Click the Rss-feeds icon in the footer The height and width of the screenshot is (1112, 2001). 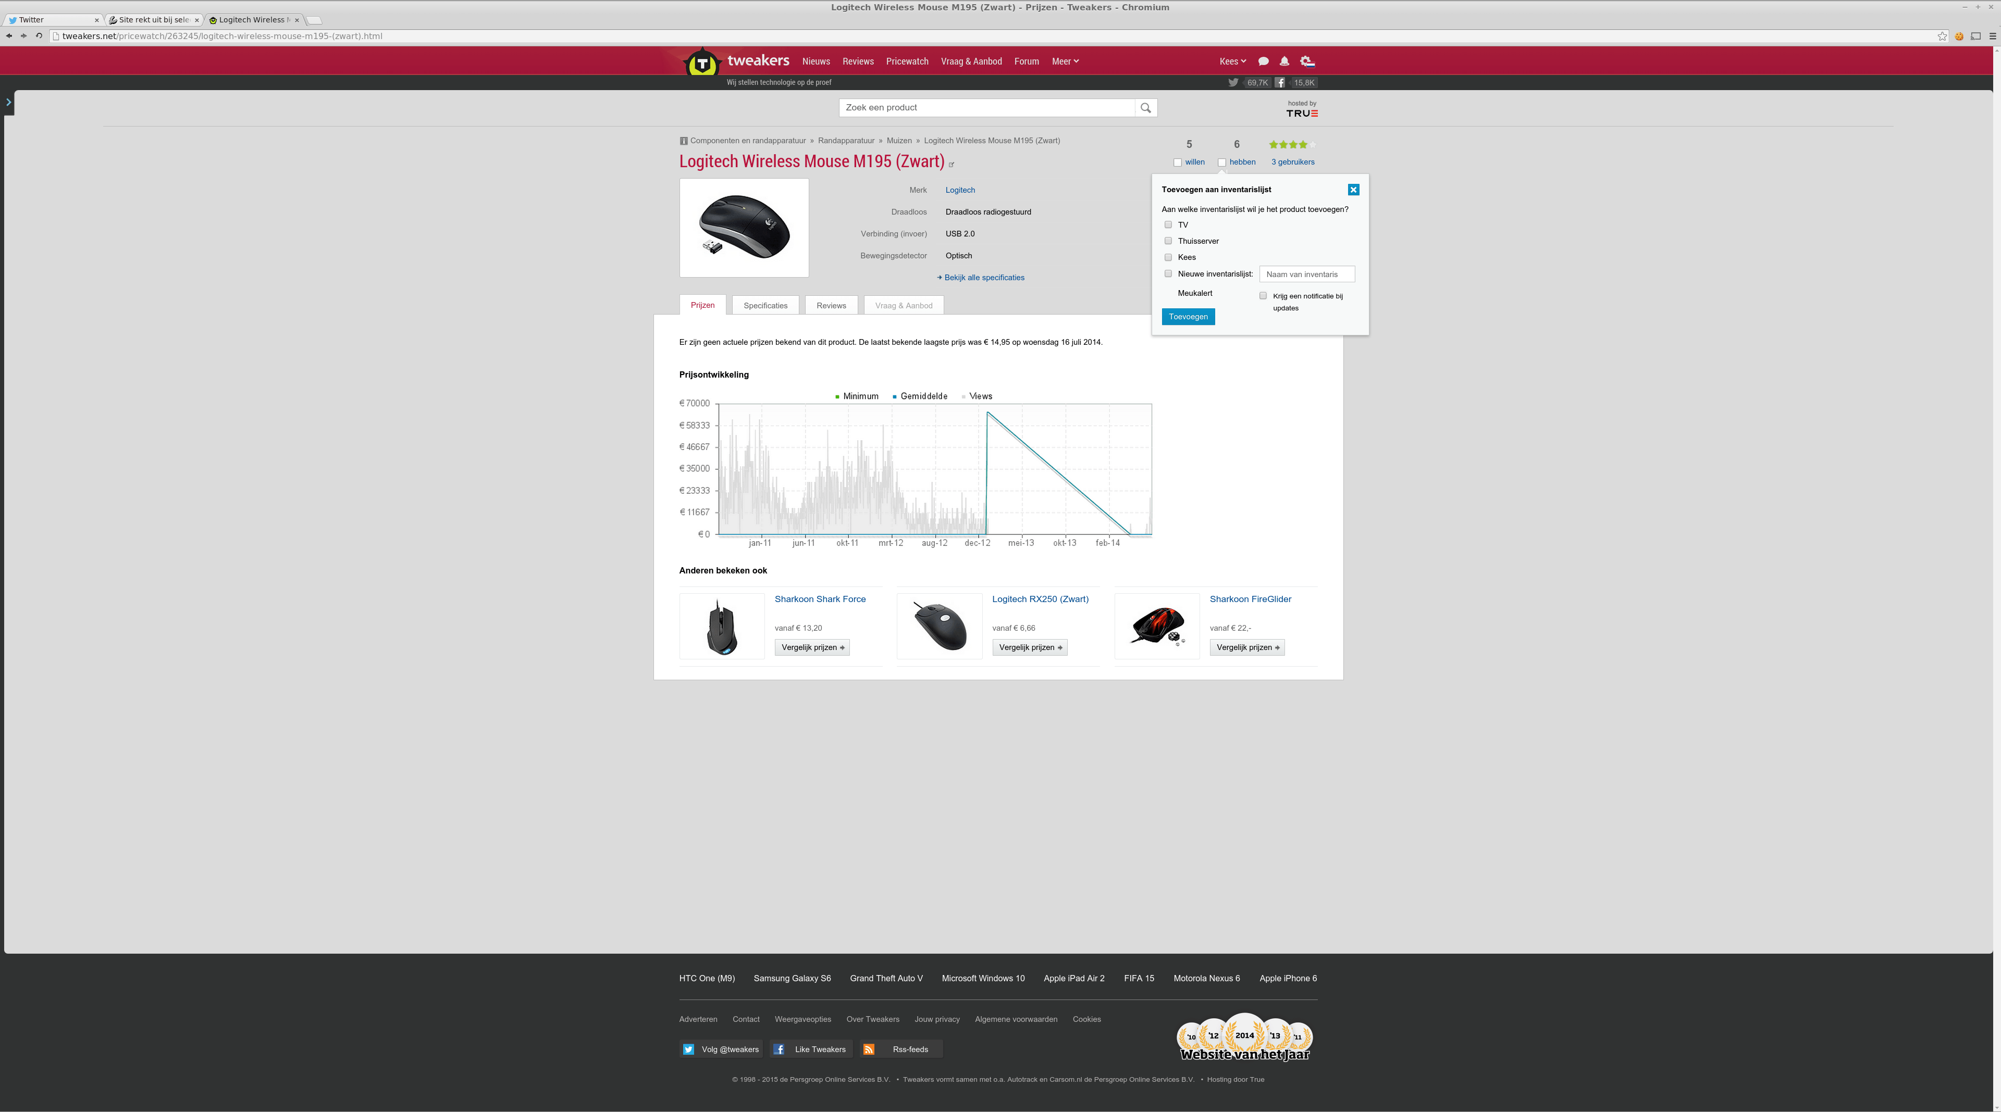(869, 1049)
